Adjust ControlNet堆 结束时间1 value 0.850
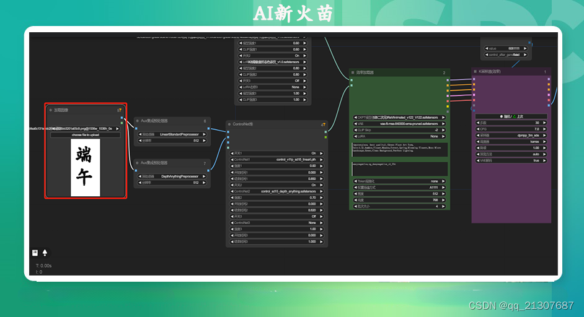 [x=277, y=178]
